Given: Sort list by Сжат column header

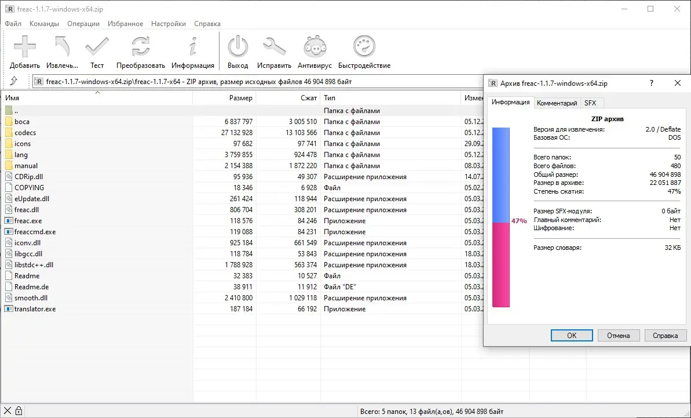Looking at the screenshot, I should click(288, 98).
